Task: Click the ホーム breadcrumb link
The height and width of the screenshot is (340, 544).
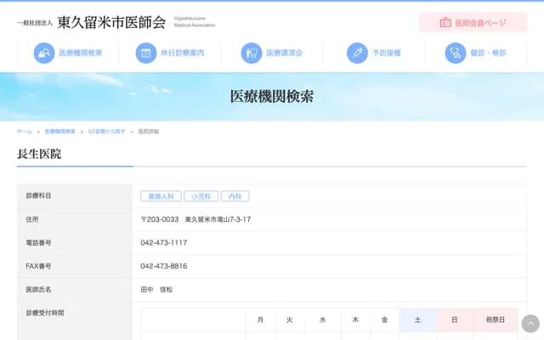Action: (x=25, y=132)
